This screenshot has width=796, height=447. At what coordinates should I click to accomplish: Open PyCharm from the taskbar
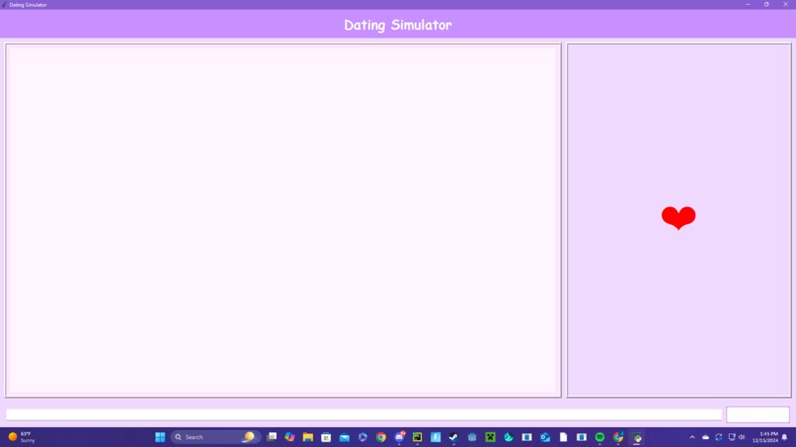(x=418, y=437)
